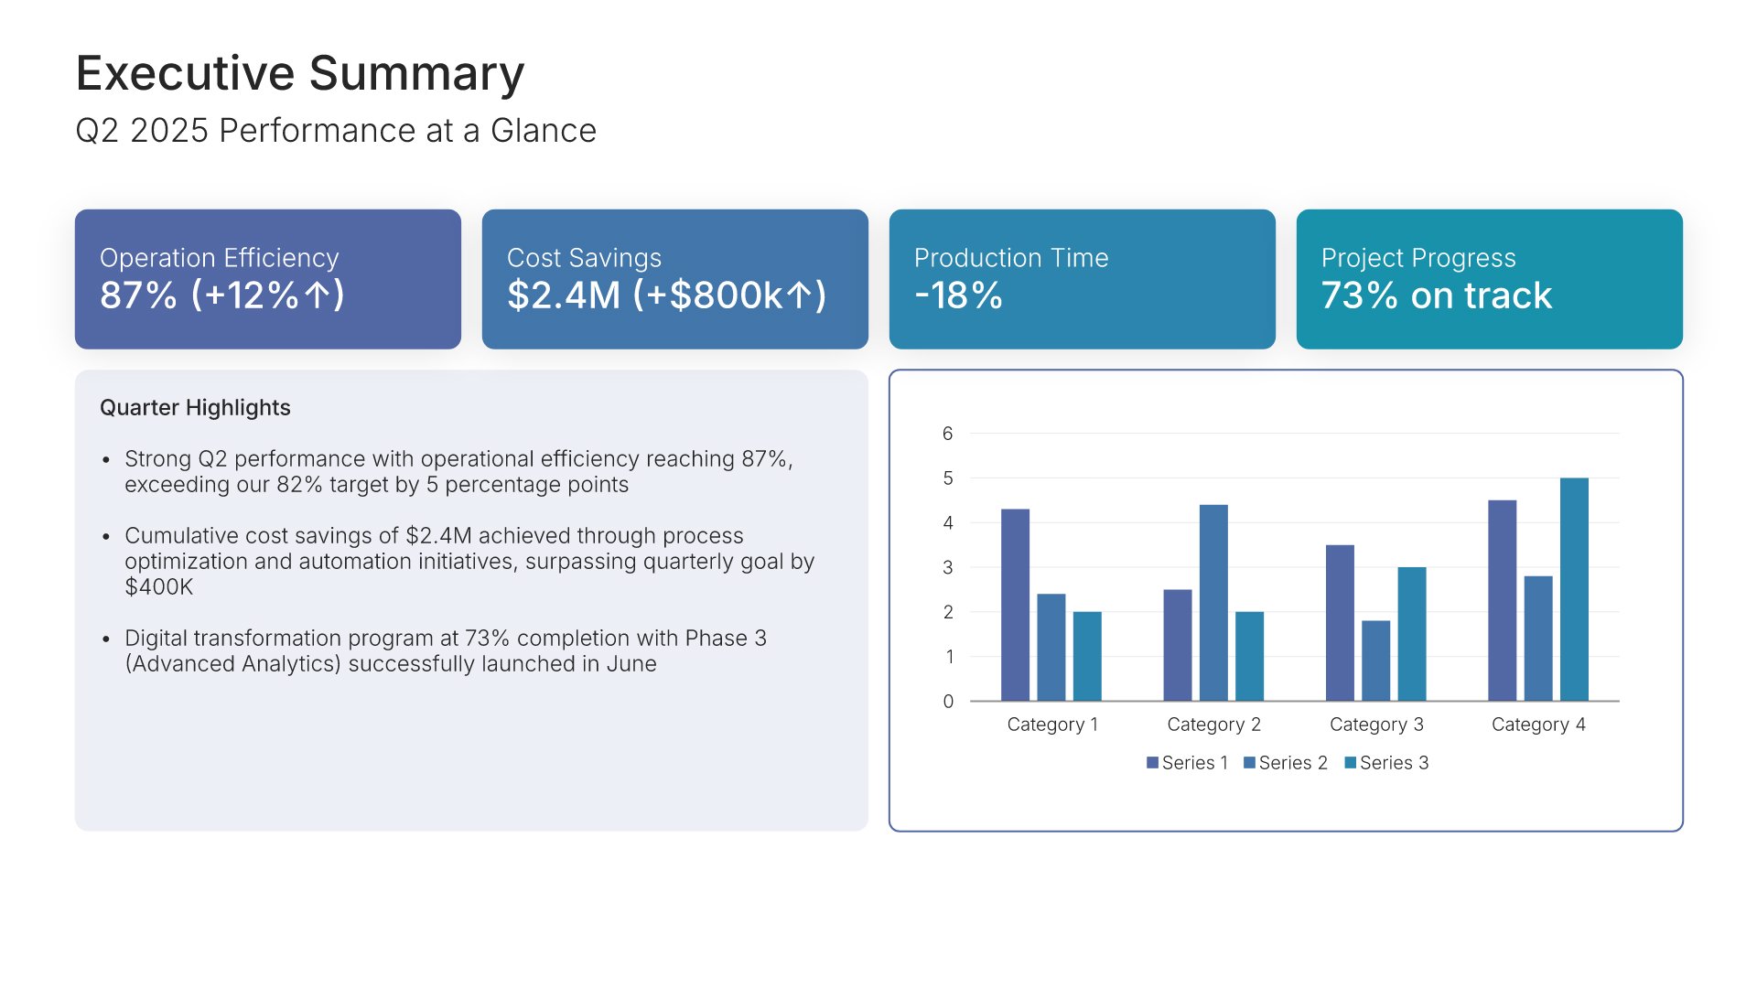Click the Operation Efficiency KPI card
The width and height of the screenshot is (1757, 988).
click(x=267, y=279)
